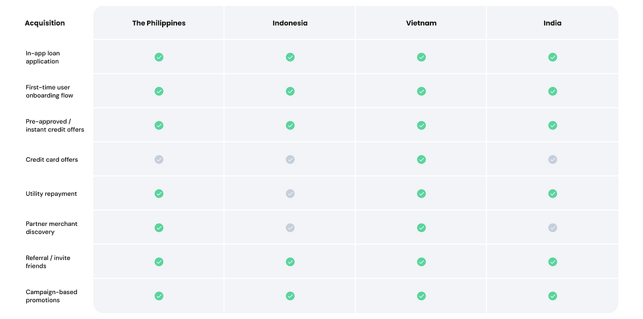Click the green check for Credit card offers, Vietnam
This screenshot has width=643, height=319.
[421, 159]
